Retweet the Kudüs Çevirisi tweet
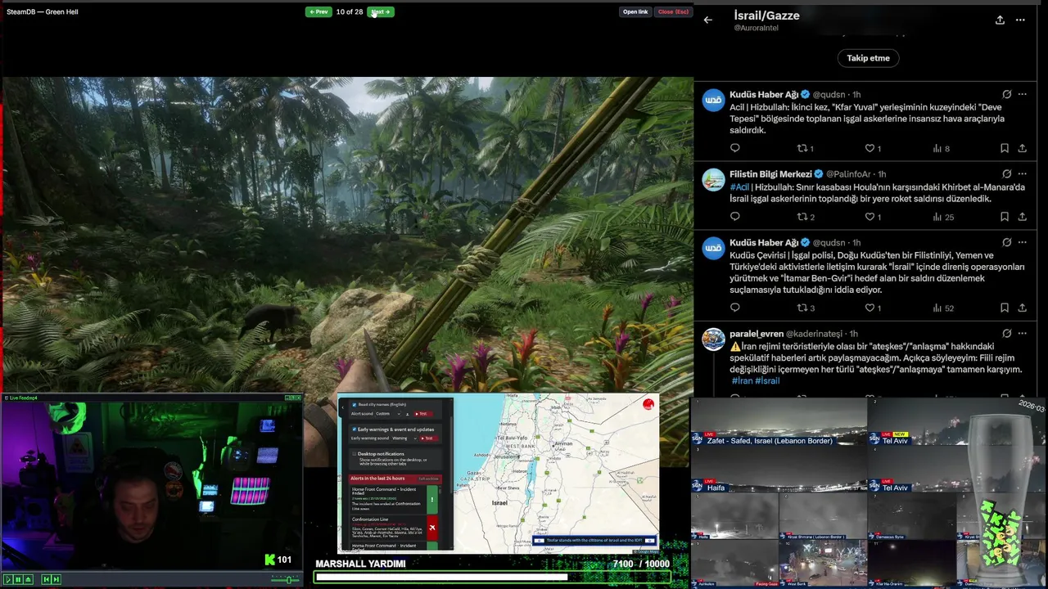 pyautogui.click(x=806, y=308)
